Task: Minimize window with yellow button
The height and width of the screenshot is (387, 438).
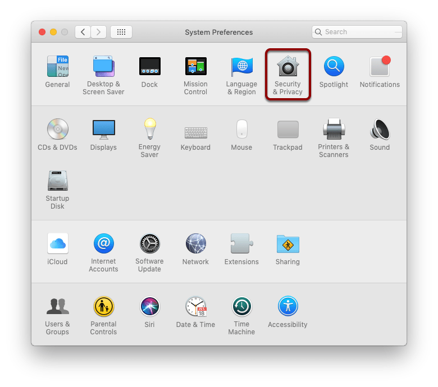Action: point(53,32)
